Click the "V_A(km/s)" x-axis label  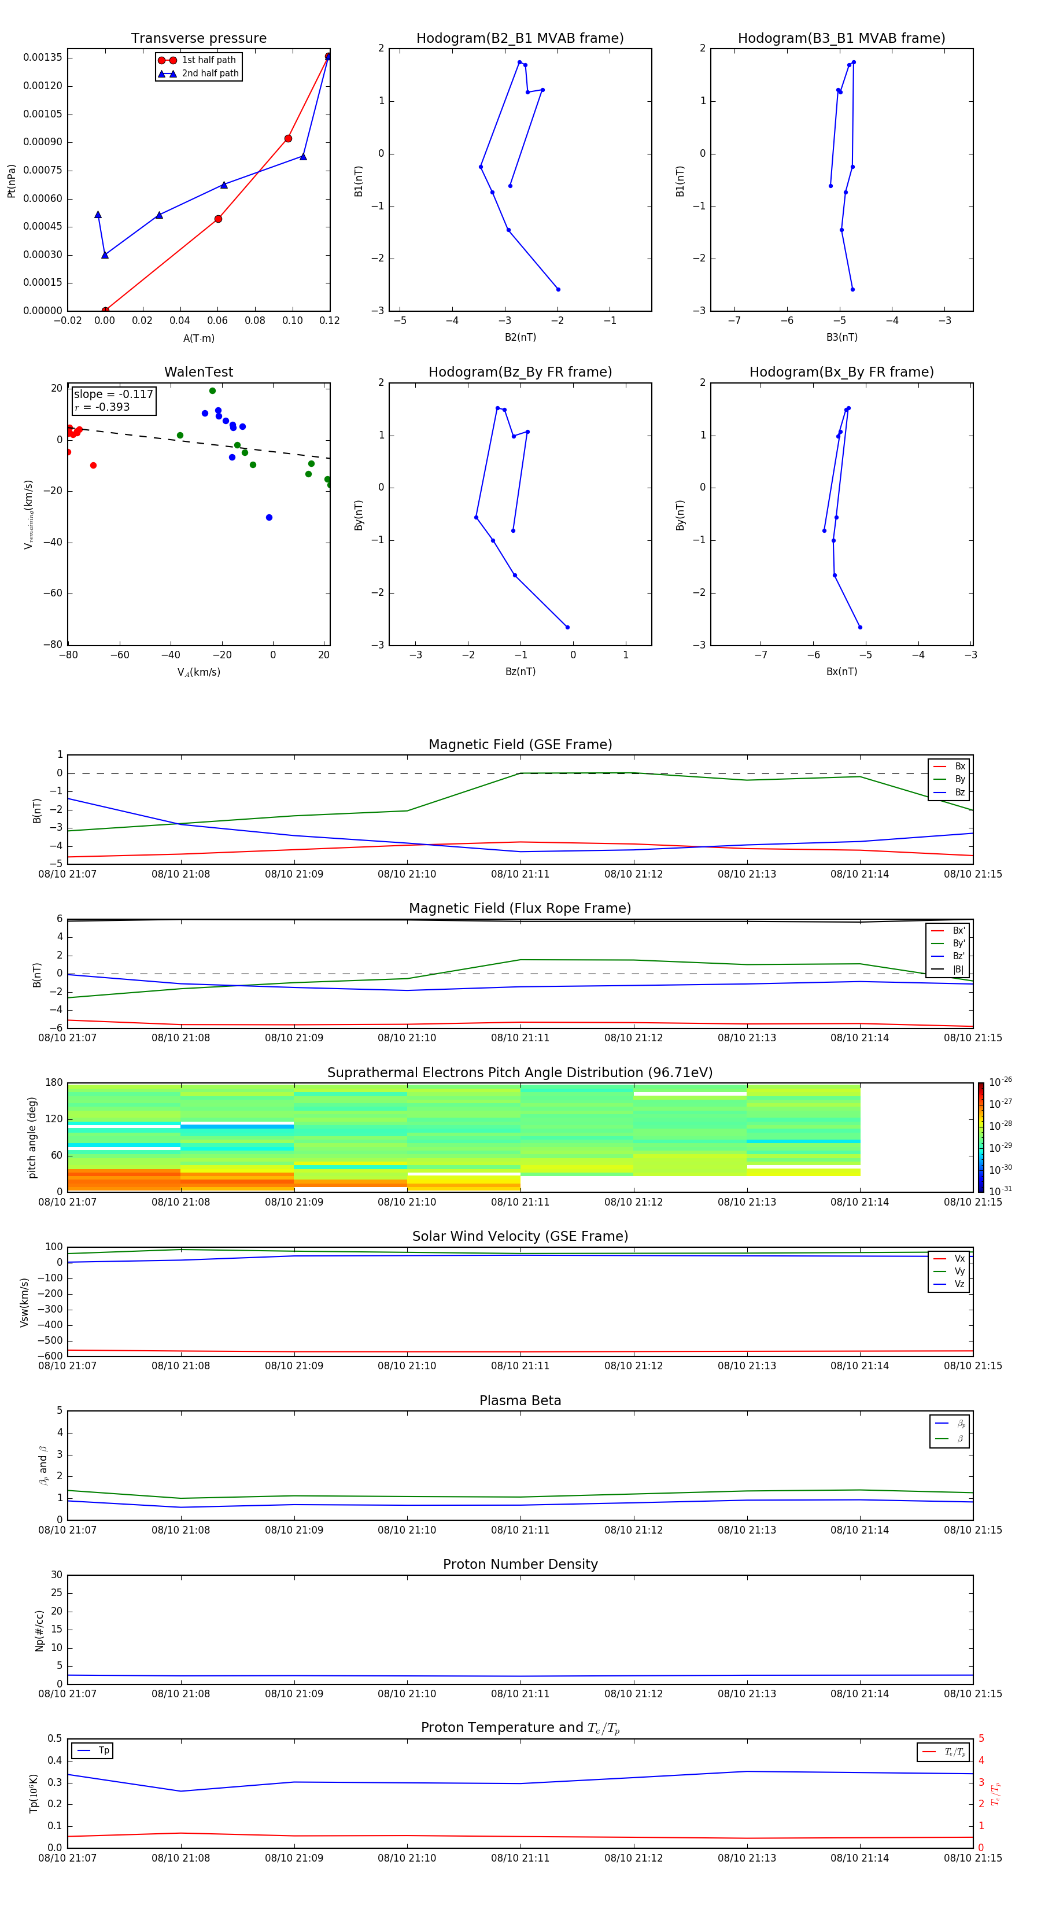pyautogui.click(x=198, y=672)
